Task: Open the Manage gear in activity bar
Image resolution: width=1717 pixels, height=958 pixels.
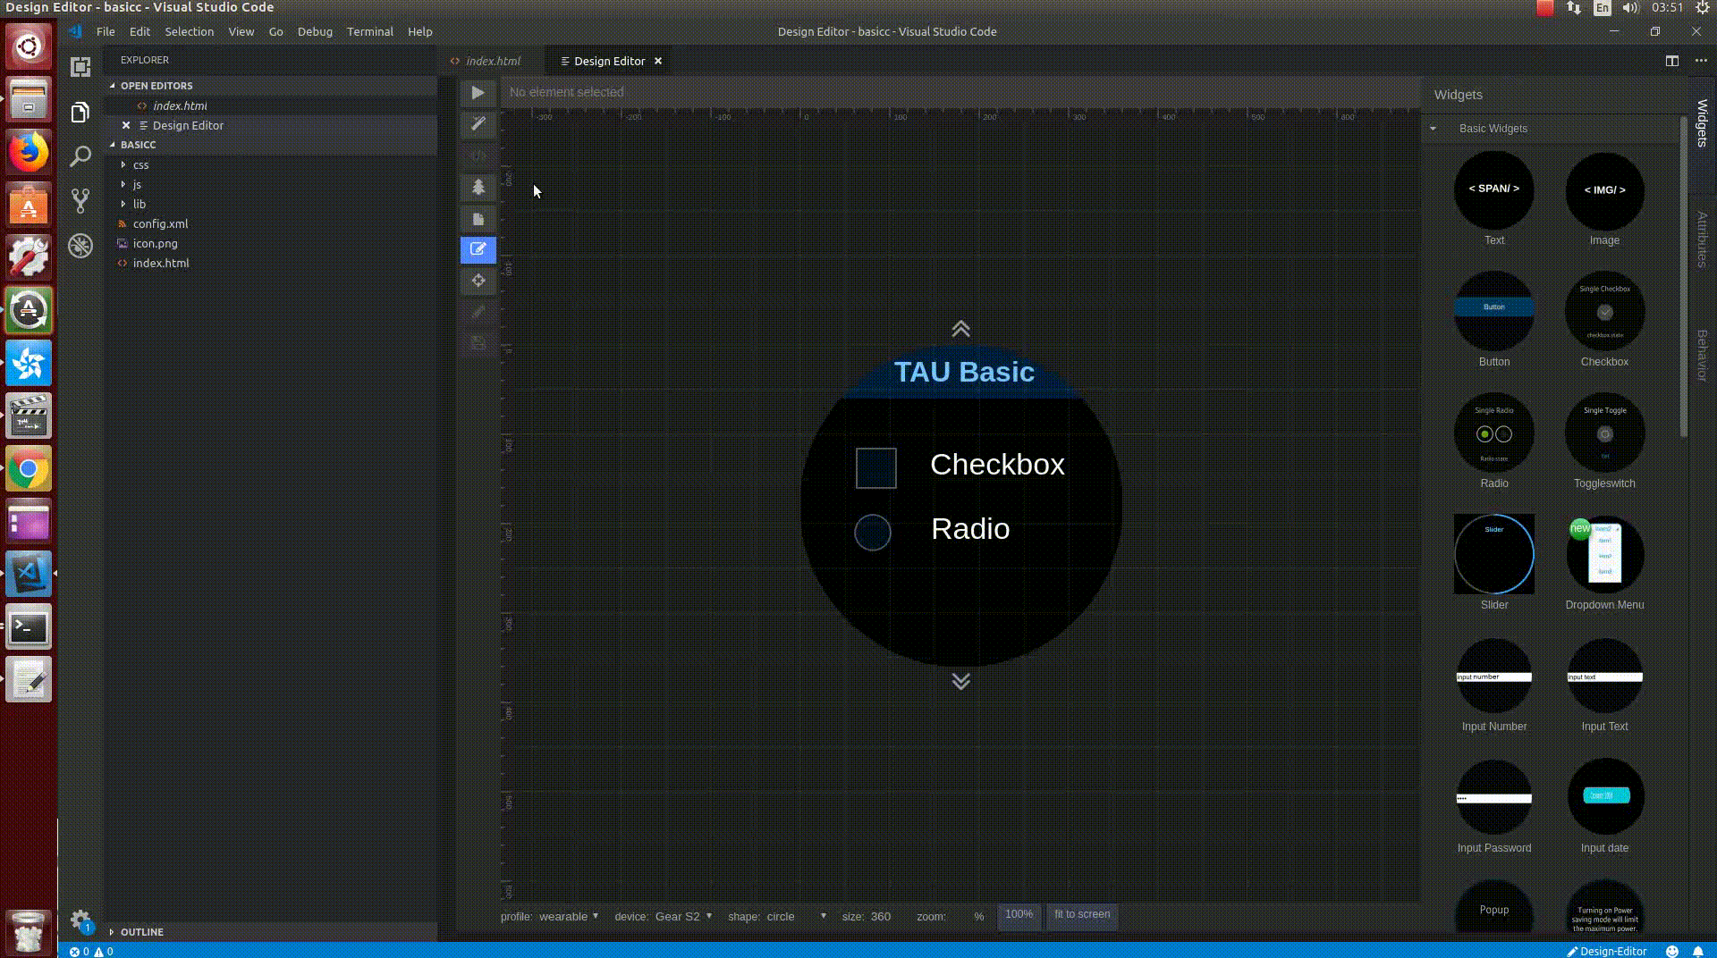Action: tap(80, 920)
